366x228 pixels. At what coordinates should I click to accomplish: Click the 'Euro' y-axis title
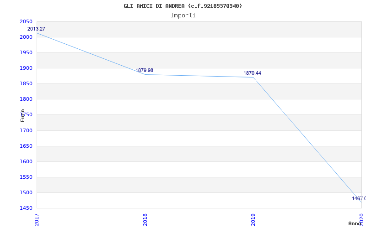22,116
